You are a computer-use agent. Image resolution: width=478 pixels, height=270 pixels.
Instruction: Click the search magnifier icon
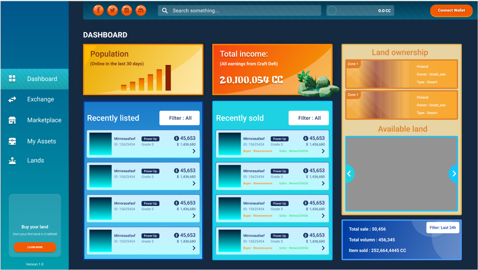(x=165, y=11)
